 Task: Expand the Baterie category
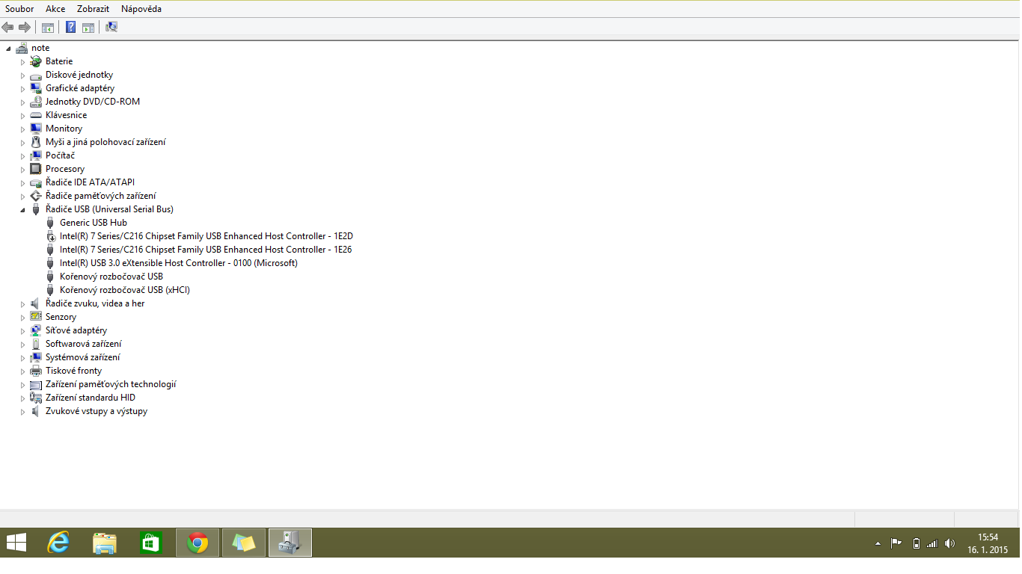pos(22,62)
